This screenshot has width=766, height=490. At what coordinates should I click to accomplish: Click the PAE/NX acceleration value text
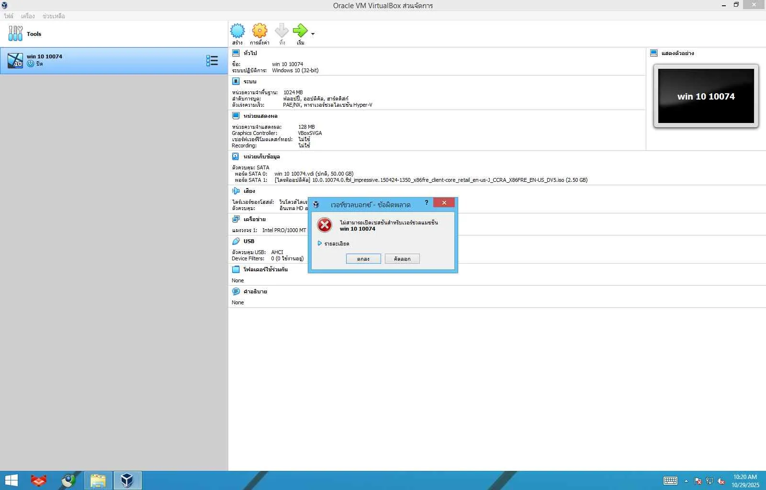[x=327, y=105]
